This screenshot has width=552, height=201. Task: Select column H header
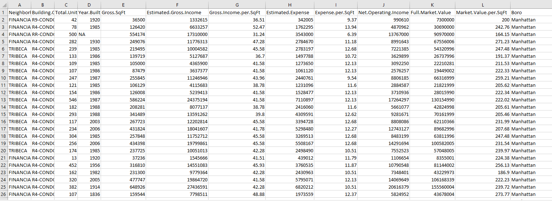pyautogui.click(x=290, y=5)
